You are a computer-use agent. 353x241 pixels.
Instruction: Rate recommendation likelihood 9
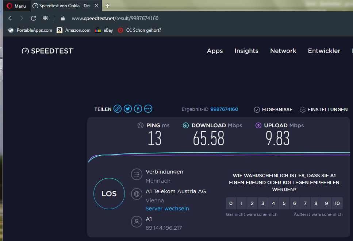pyautogui.click(x=326, y=203)
